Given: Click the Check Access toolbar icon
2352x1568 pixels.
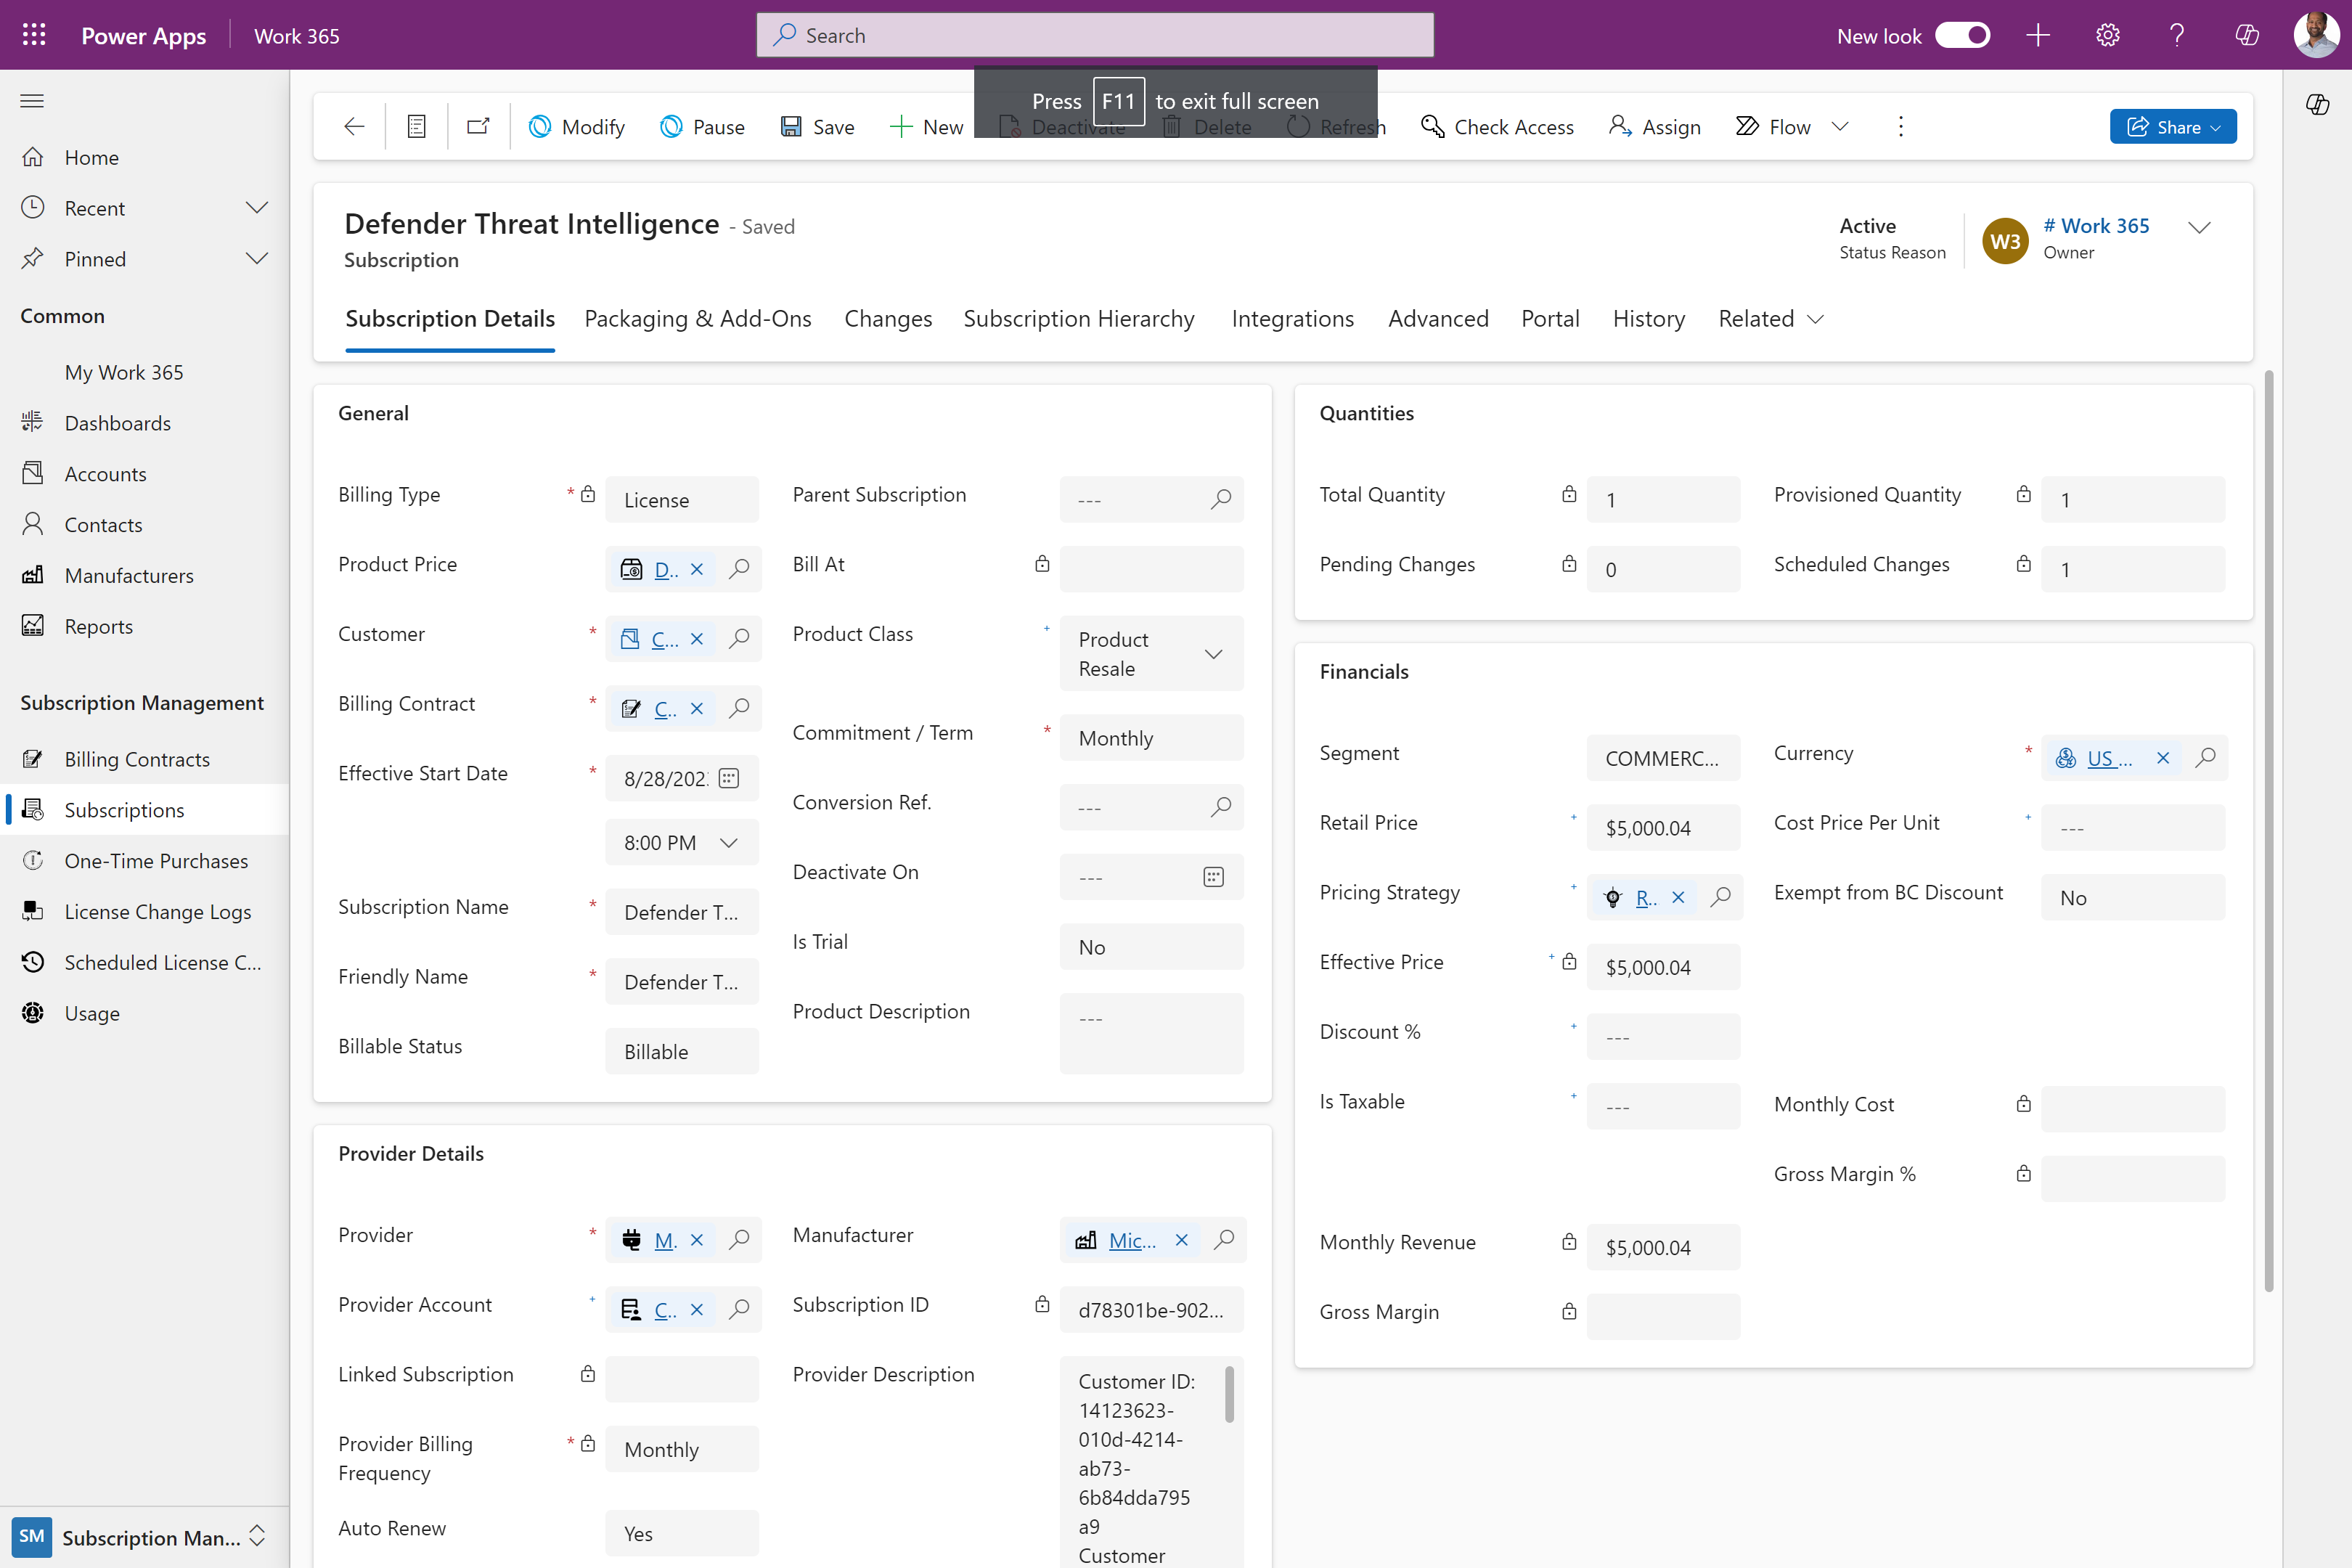Looking at the screenshot, I should (x=1432, y=126).
